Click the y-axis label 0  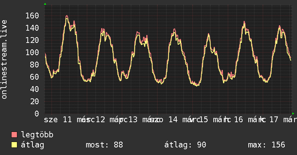coord(37,114)
